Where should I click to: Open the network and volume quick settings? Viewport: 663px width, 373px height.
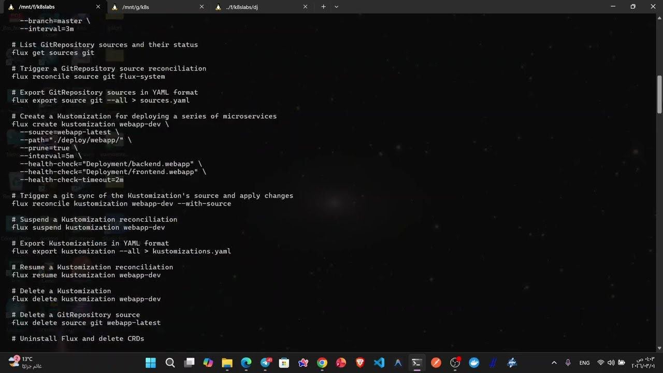611,363
